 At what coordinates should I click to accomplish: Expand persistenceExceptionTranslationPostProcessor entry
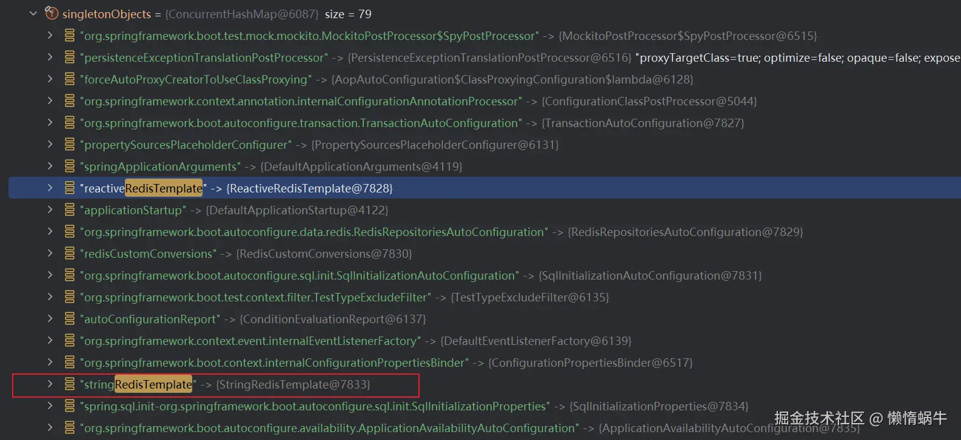coord(50,57)
